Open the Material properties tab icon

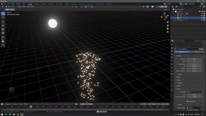point(172,86)
